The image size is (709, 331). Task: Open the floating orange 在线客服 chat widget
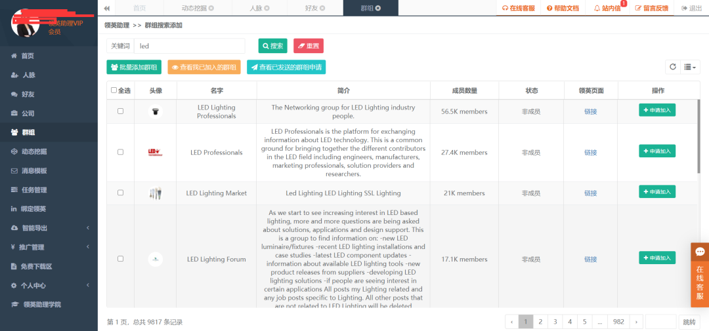tap(700, 275)
